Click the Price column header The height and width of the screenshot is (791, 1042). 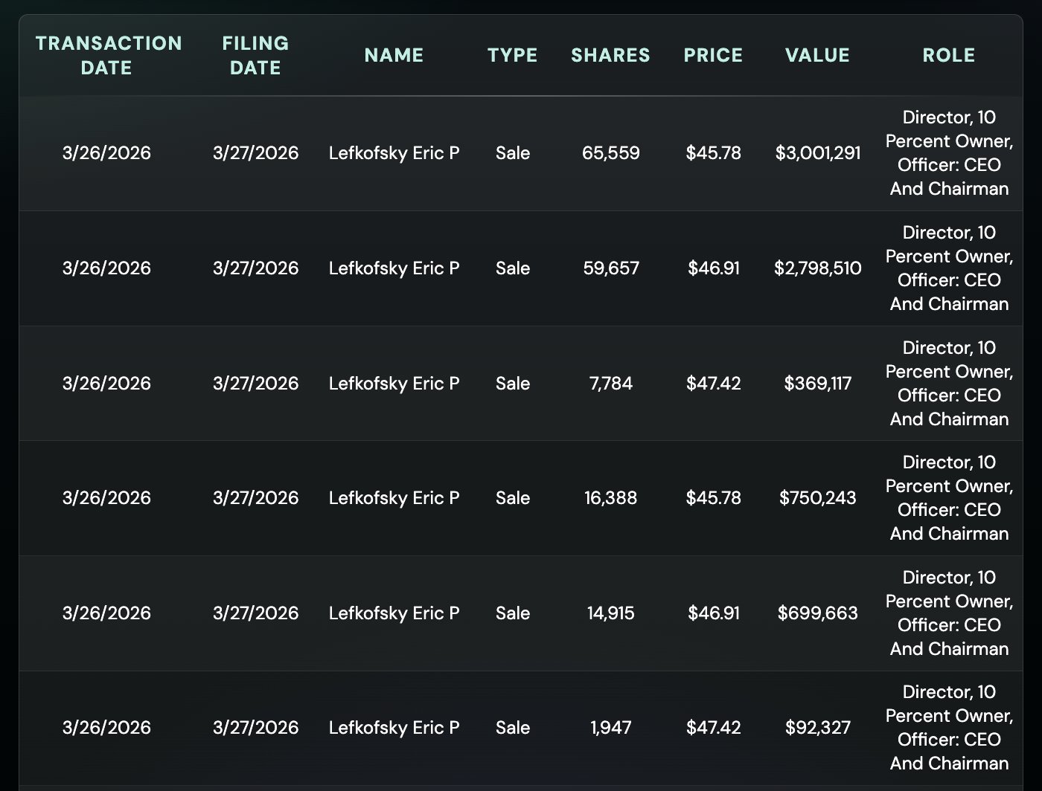point(713,56)
